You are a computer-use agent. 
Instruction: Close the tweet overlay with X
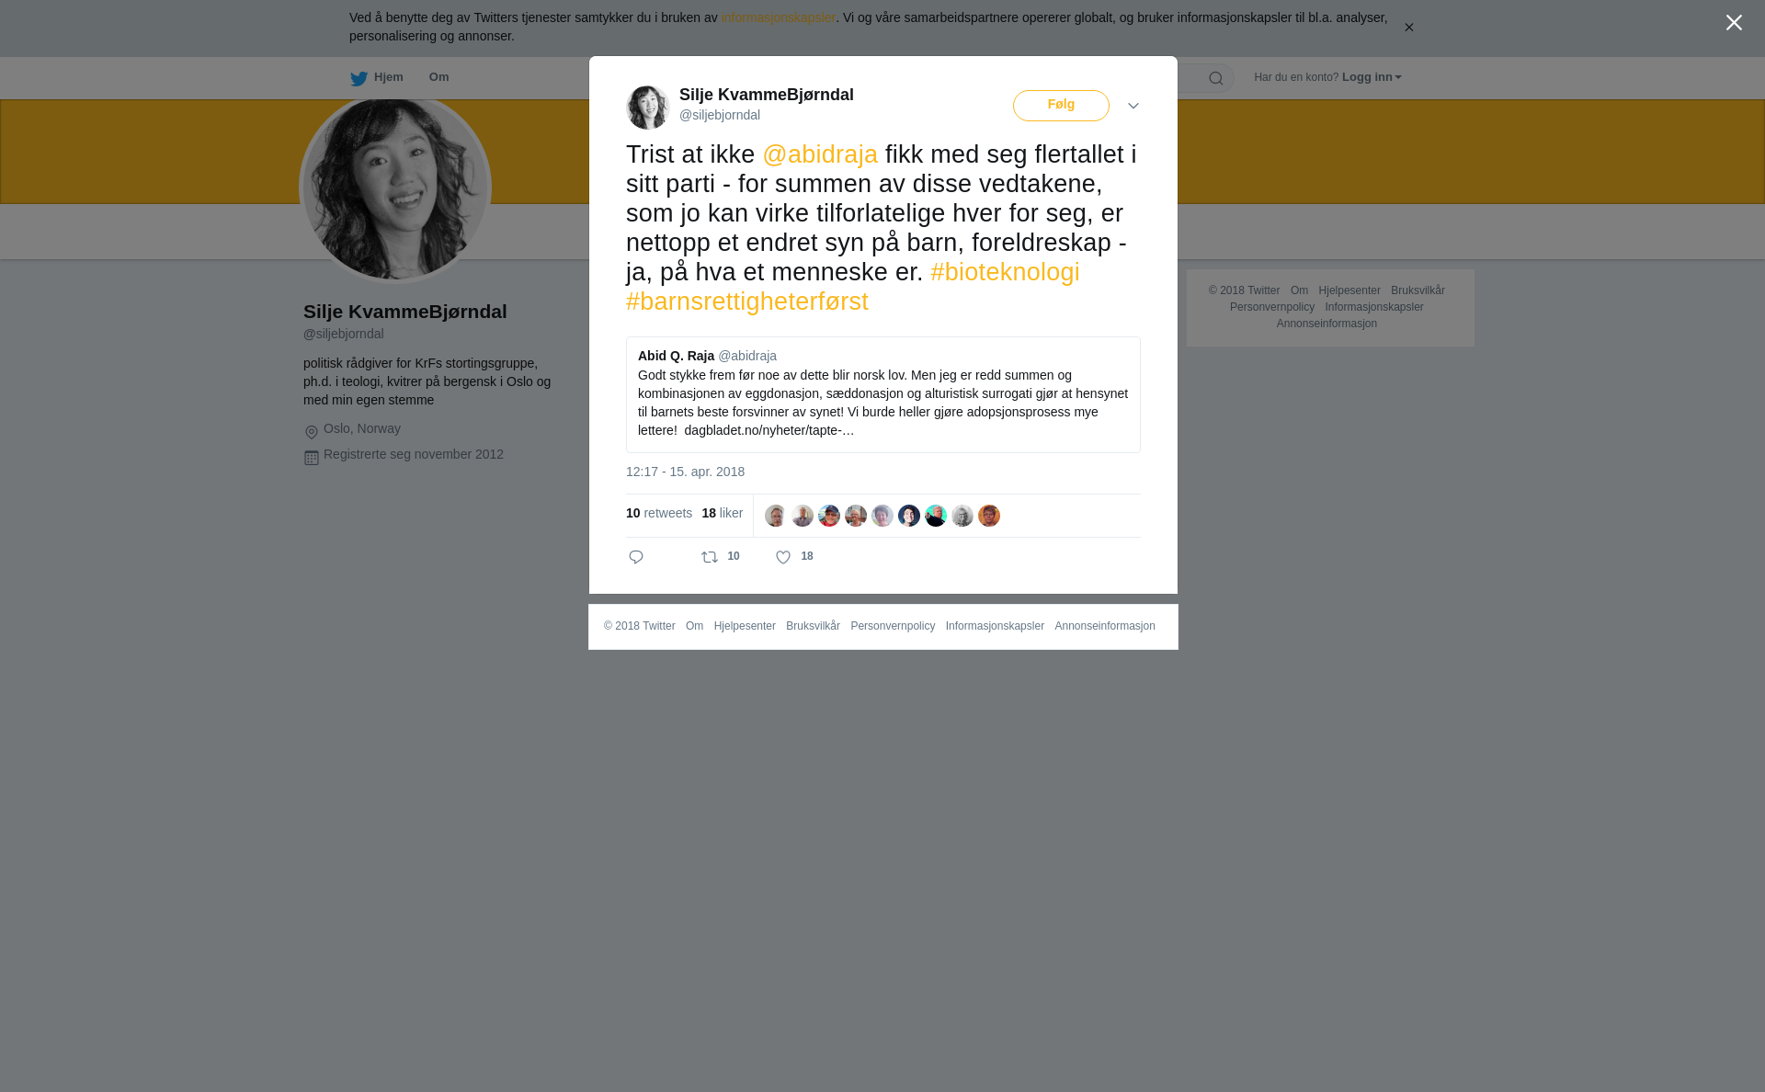(x=1734, y=23)
